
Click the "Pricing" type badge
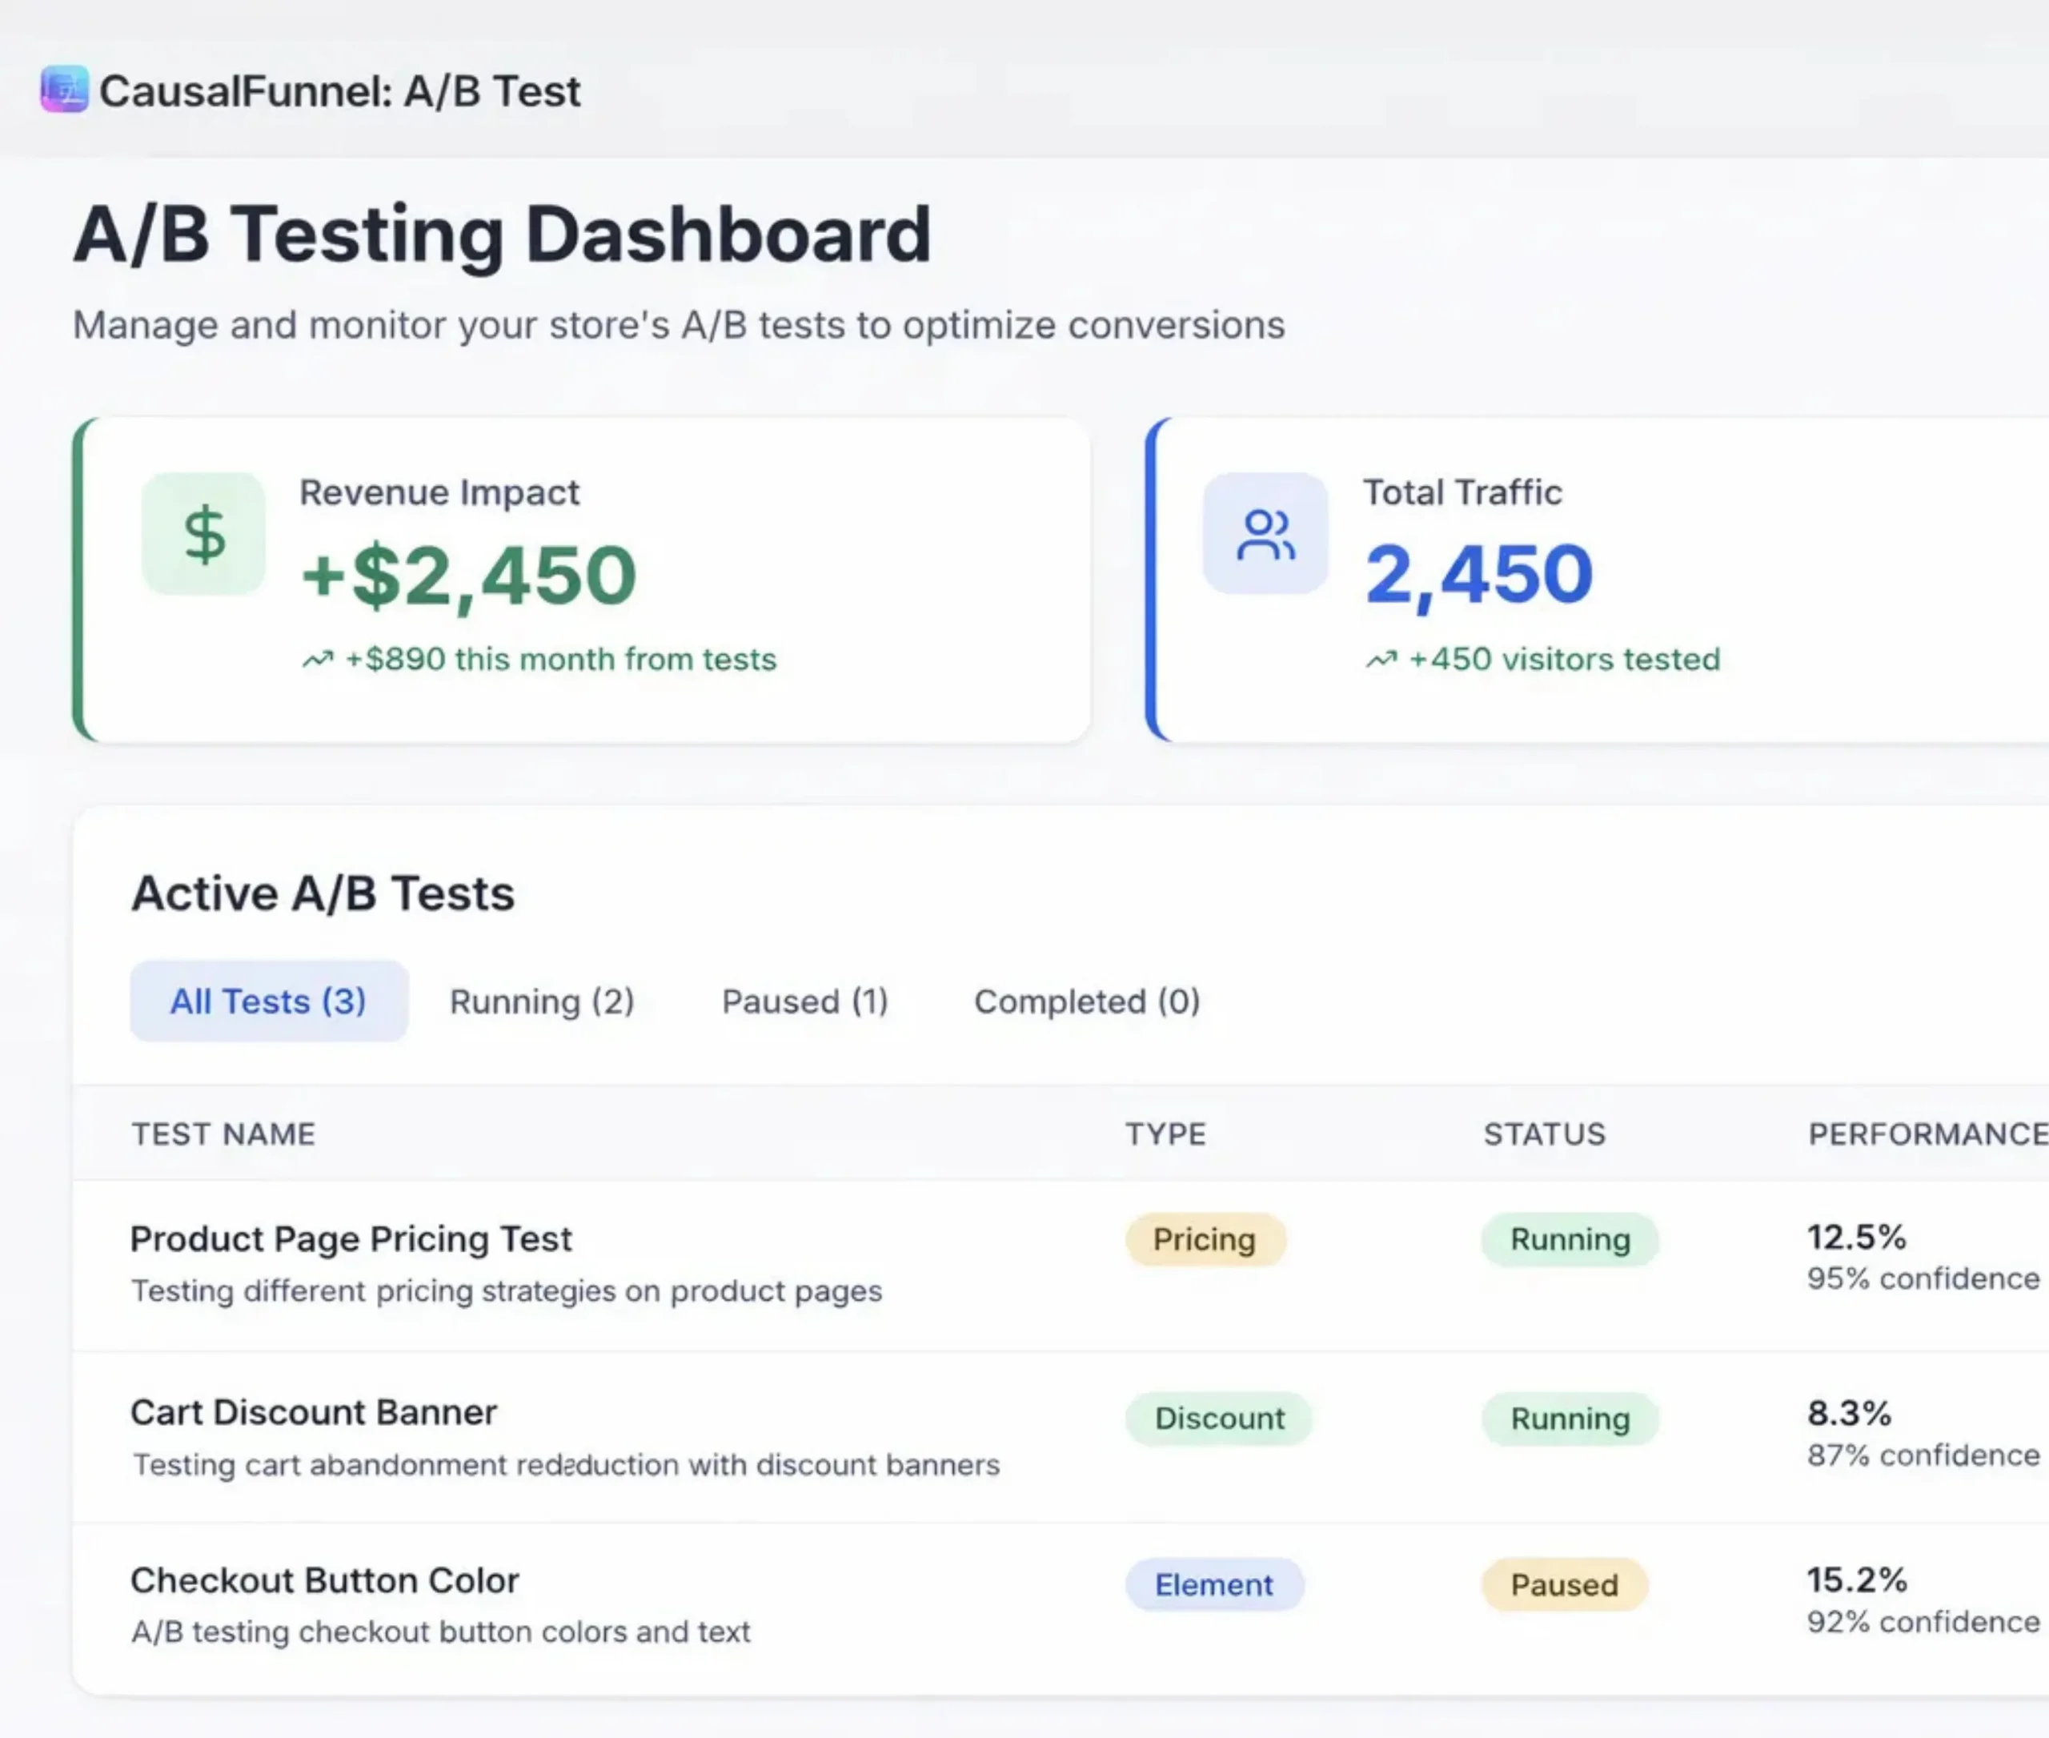point(1205,1239)
